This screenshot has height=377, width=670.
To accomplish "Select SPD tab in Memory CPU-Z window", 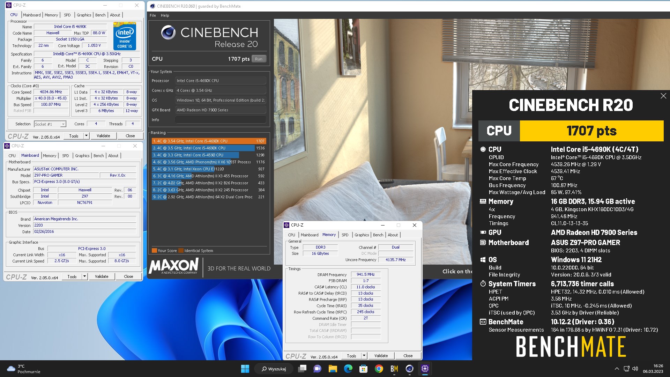I will (x=345, y=235).
